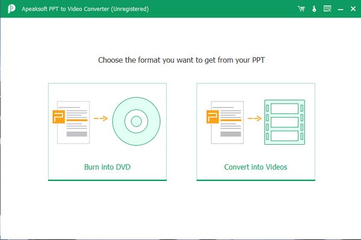Open the shopping cart purchase icon
This screenshot has width=361, height=240.
[x=301, y=9]
